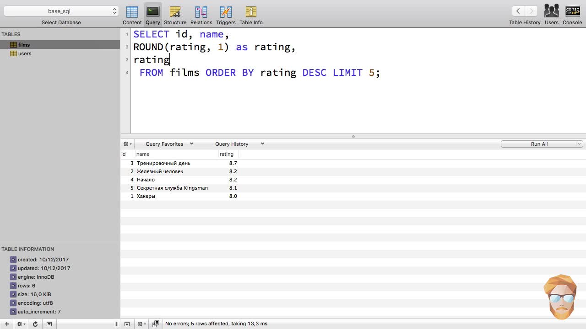This screenshot has height=329, width=586.
Task: Click the users table icon
Action: [x=13, y=53]
